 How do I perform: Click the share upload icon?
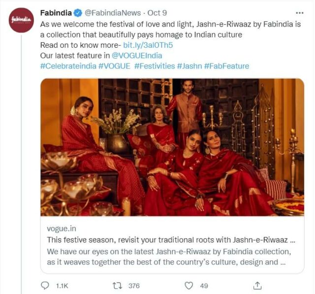pos(257,285)
